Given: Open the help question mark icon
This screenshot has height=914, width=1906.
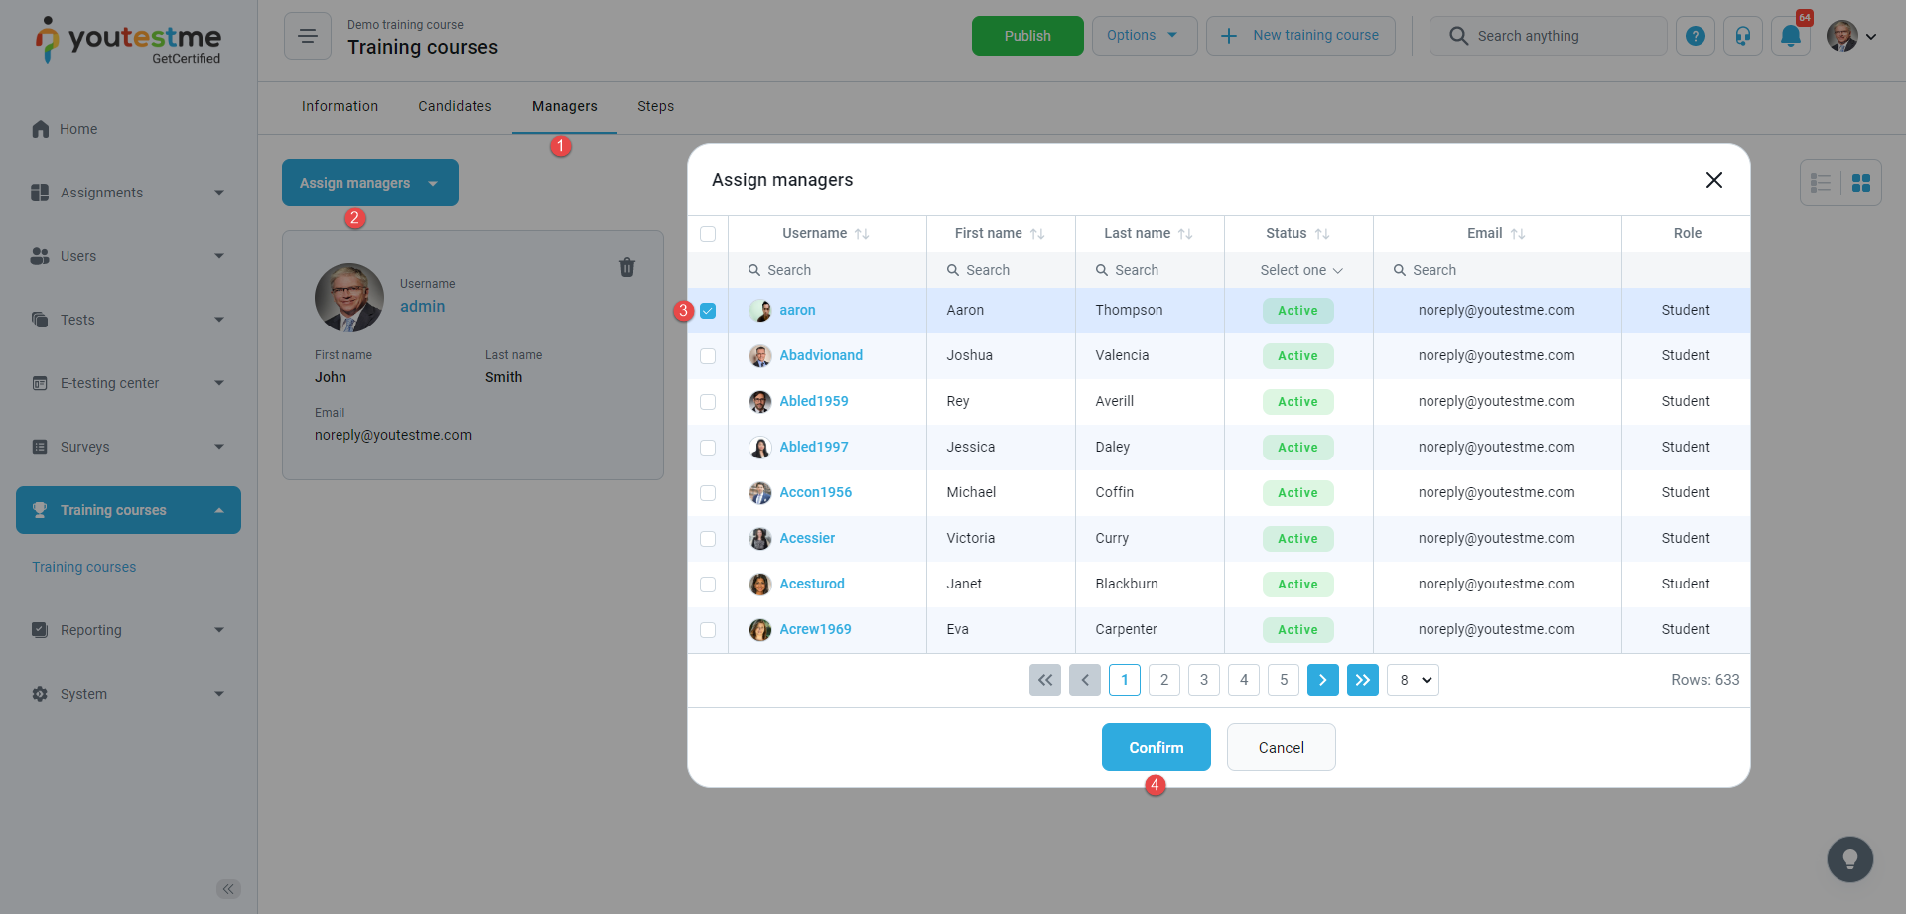Looking at the screenshot, I should click(1696, 36).
